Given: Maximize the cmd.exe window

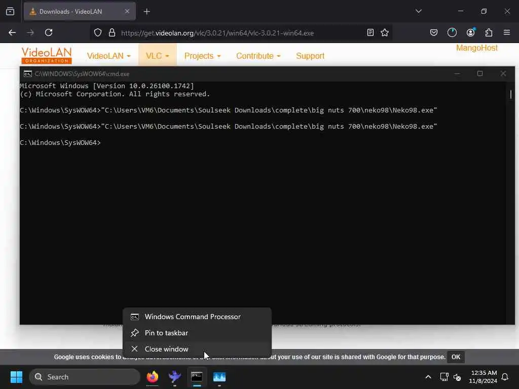Looking at the screenshot, I should pyautogui.click(x=480, y=73).
